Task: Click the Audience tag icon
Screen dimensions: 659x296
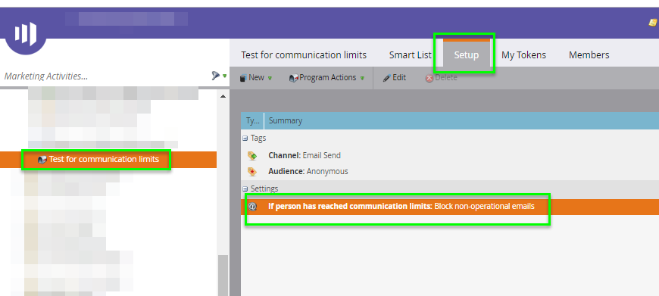Action: click(252, 172)
